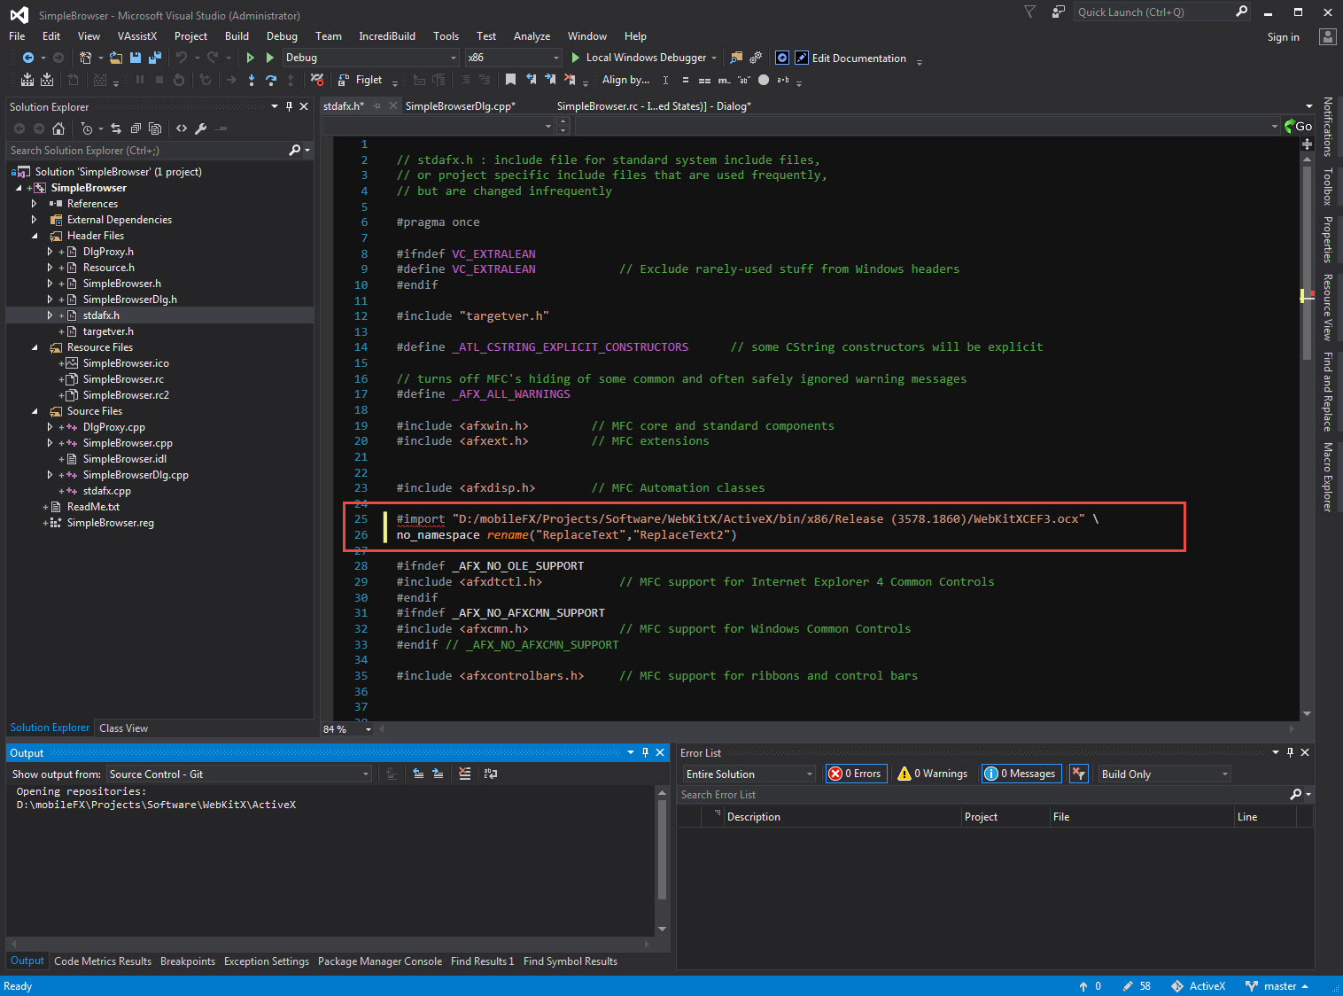Click the Step Over debug icon

coord(271,80)
